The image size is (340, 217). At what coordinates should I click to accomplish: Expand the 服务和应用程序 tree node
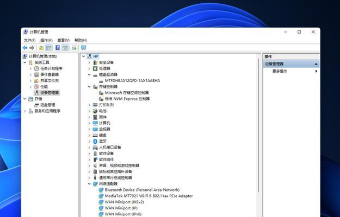pyautogui.click(x=24, y=111)
